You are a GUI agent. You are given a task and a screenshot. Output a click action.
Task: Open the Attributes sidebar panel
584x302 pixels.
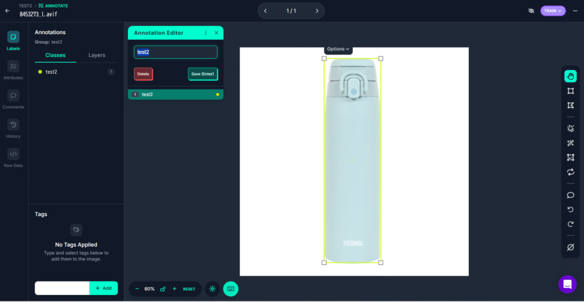[x=14, y=70]
